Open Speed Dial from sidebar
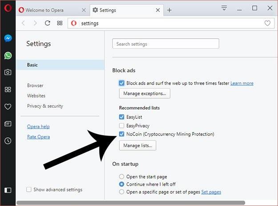Viewport: 278px width, 206px height. pos(8,89)
